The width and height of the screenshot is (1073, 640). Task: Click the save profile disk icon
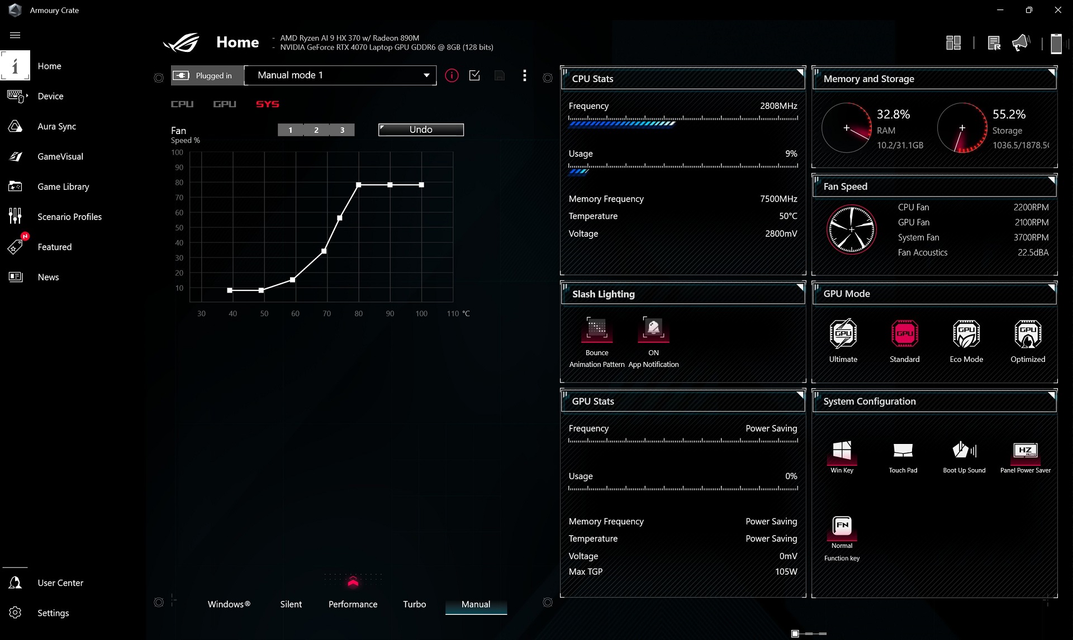tap(500, 75)
